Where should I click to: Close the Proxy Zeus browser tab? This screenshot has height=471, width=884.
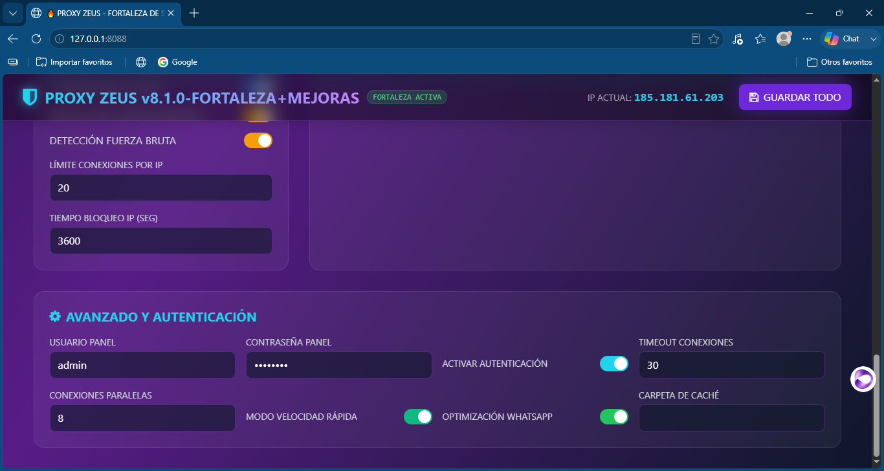(x=171, y=13)
